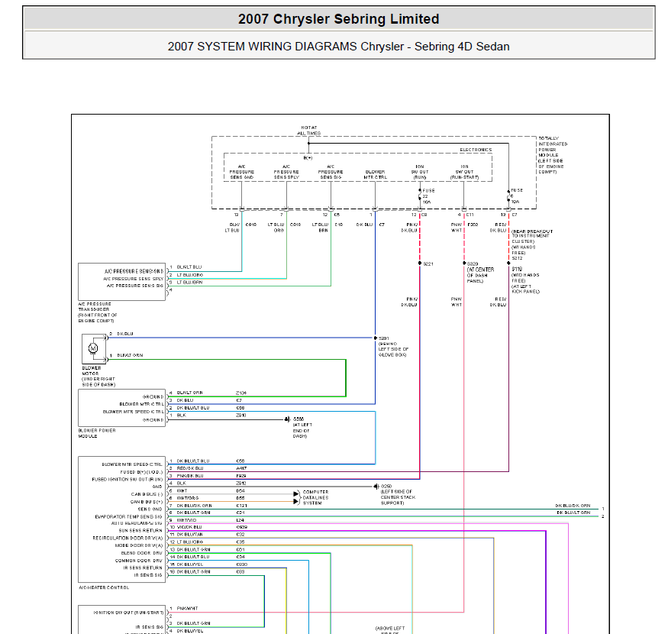
Task: Click the 'EVAPORATOR TEMP SENS SIG' pin name
Action: point(129,517)
